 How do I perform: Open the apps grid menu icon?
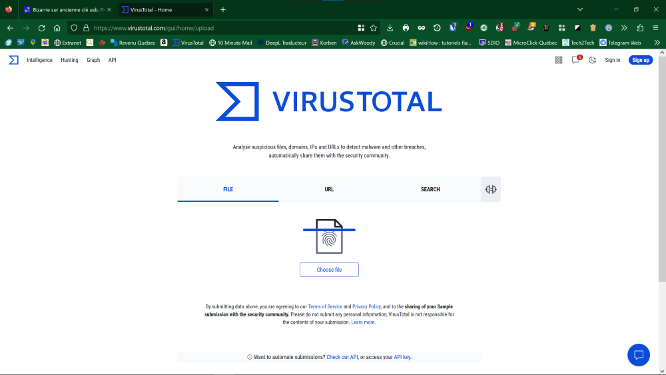point(559,60)
